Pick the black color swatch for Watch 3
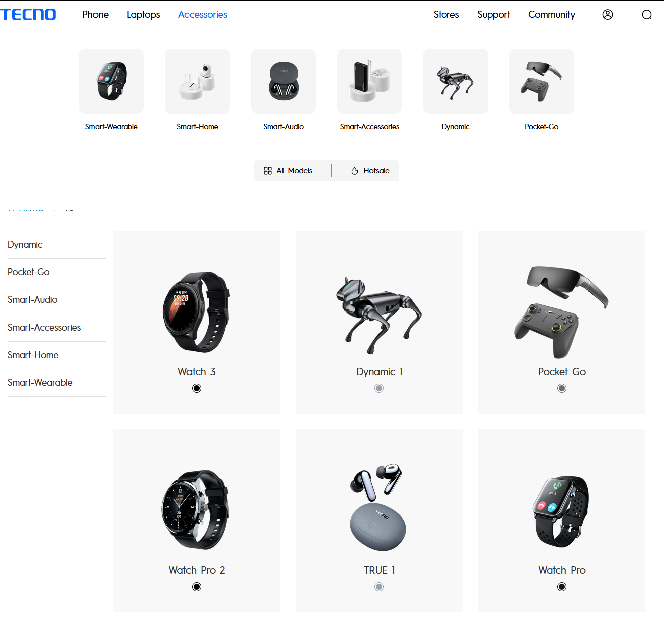The width and height of the screenshot is (664, 620). pyautogui.click(x=197, y=388)
